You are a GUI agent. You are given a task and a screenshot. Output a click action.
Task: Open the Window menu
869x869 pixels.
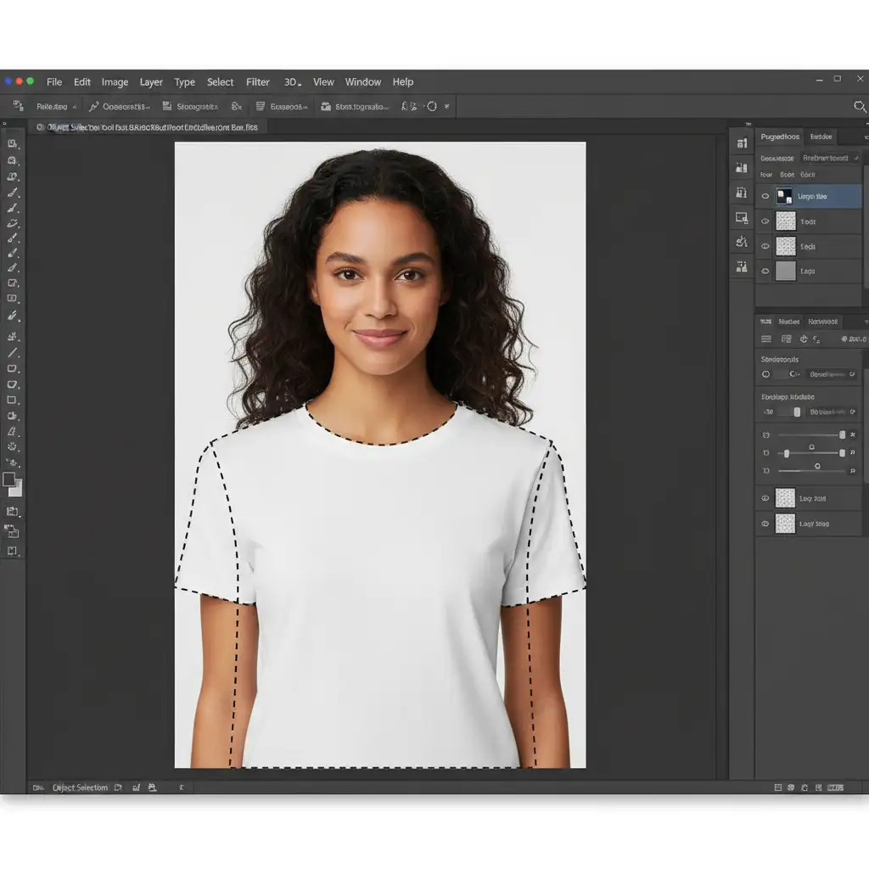point(362,82)
